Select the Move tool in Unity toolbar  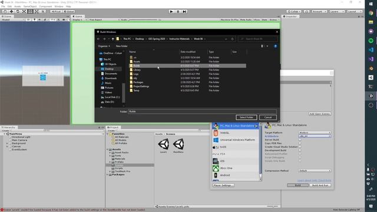click(11, 12)
